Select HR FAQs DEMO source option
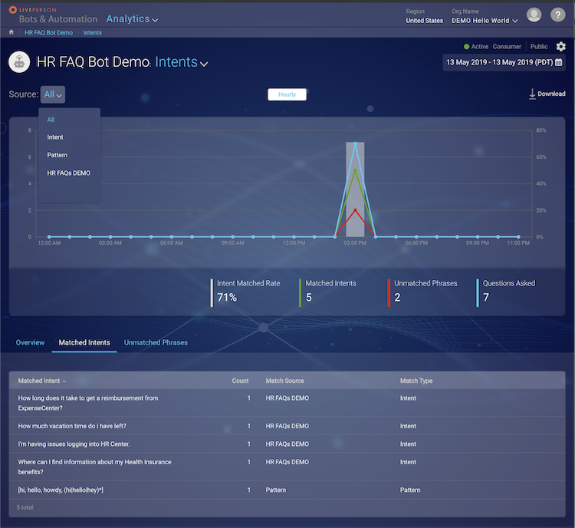 (x=68, y=173)
